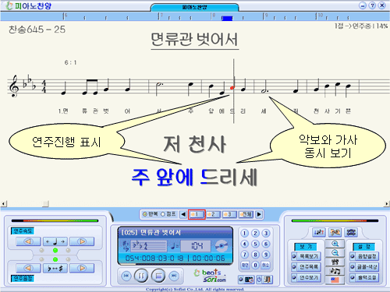This screenshot has height=292, width=390.
Task: Select the 점프 jump radio option
Action: coord(168,214)
